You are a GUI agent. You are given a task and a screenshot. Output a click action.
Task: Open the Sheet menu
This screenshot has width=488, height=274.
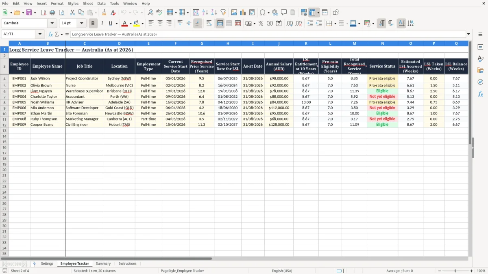pyautogui.click(x=88, y=3)
